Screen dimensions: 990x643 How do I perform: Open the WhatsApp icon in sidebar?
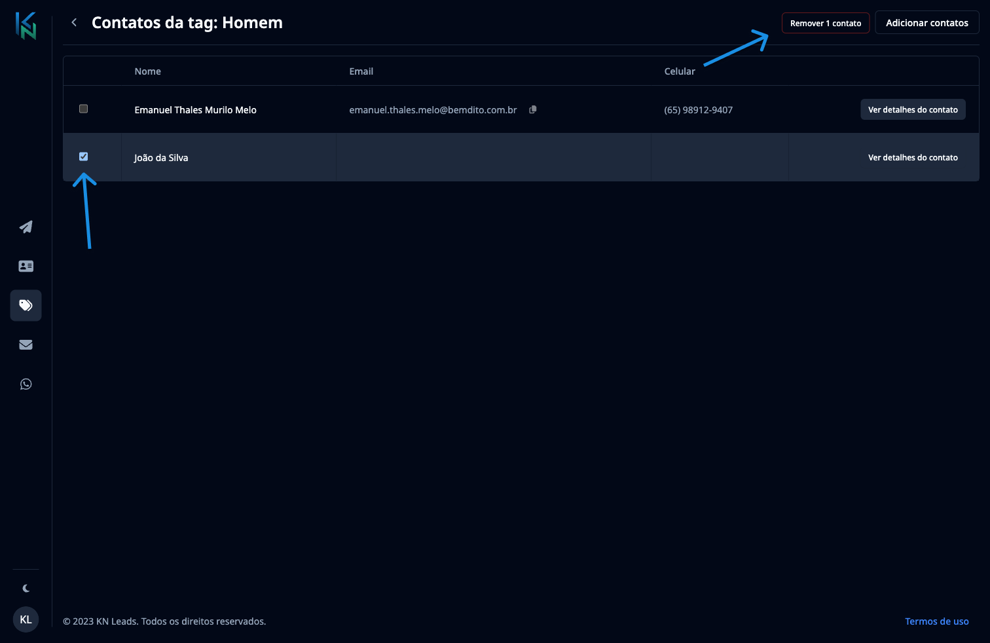26,384
